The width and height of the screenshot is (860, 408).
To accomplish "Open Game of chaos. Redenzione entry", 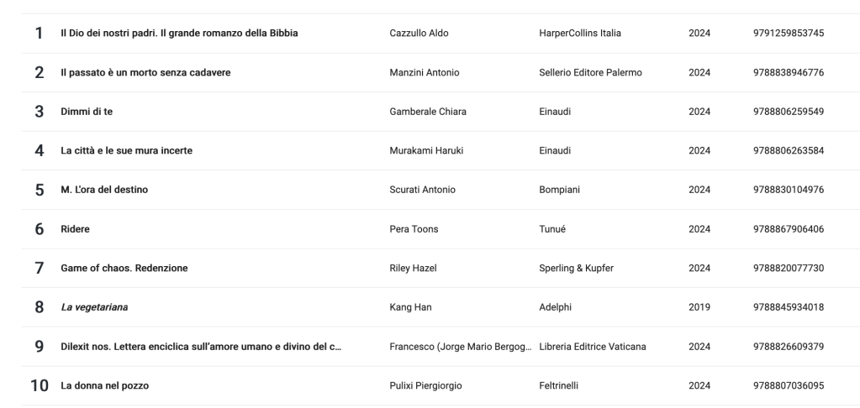I will click(124, 269).
